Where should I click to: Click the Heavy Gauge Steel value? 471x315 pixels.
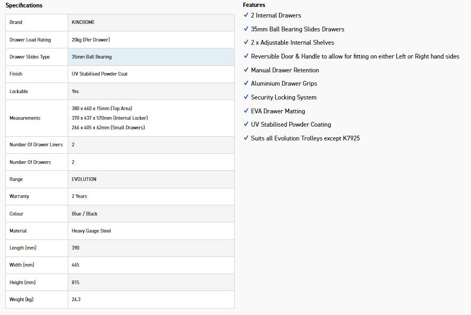(x=91, y=231)
